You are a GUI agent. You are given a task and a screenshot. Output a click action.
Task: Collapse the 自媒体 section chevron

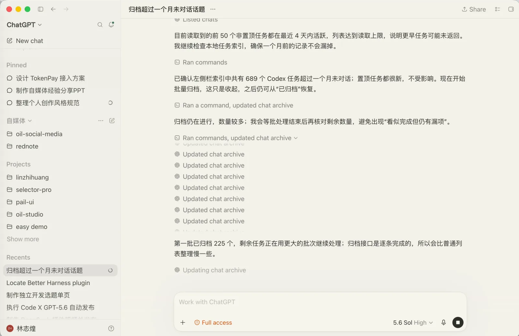[x=30, y=121]
